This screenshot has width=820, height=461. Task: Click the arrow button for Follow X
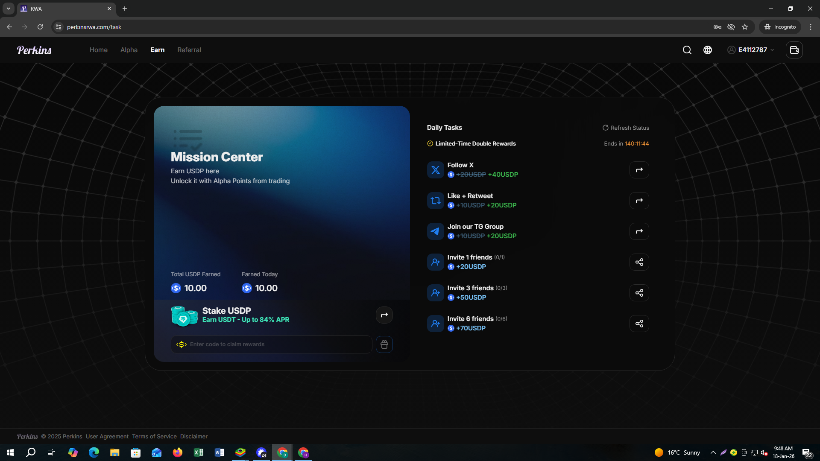pos(639,170)
